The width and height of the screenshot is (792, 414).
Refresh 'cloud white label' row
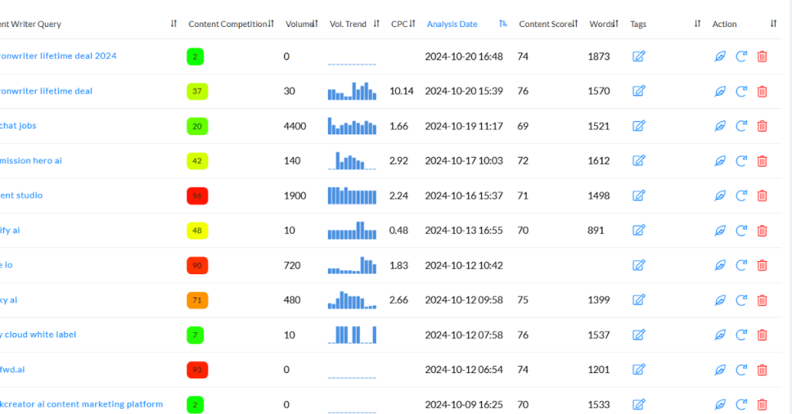coord(741,335)
